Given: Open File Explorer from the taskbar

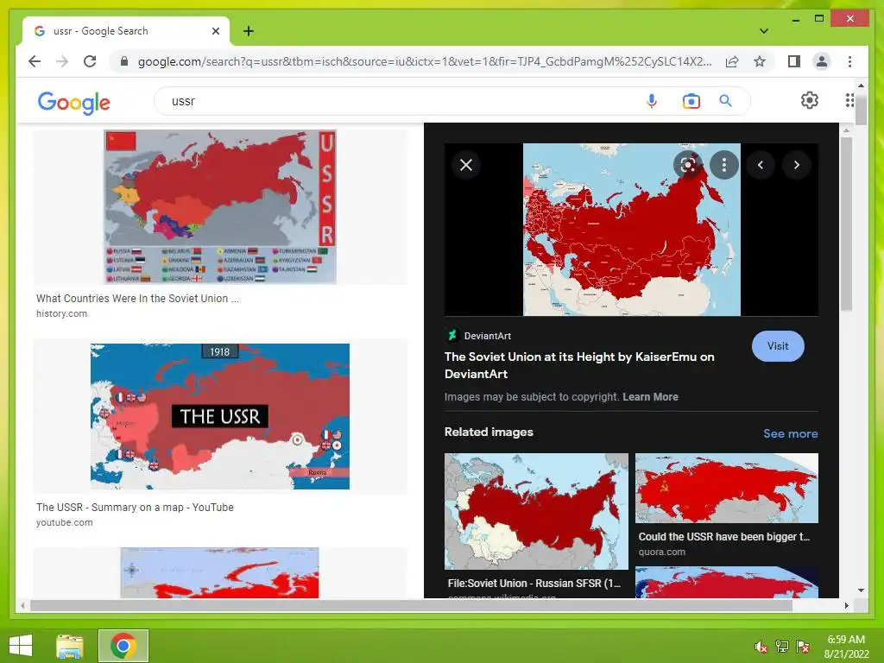Looking at the screenshot, I should click(70, 646).
